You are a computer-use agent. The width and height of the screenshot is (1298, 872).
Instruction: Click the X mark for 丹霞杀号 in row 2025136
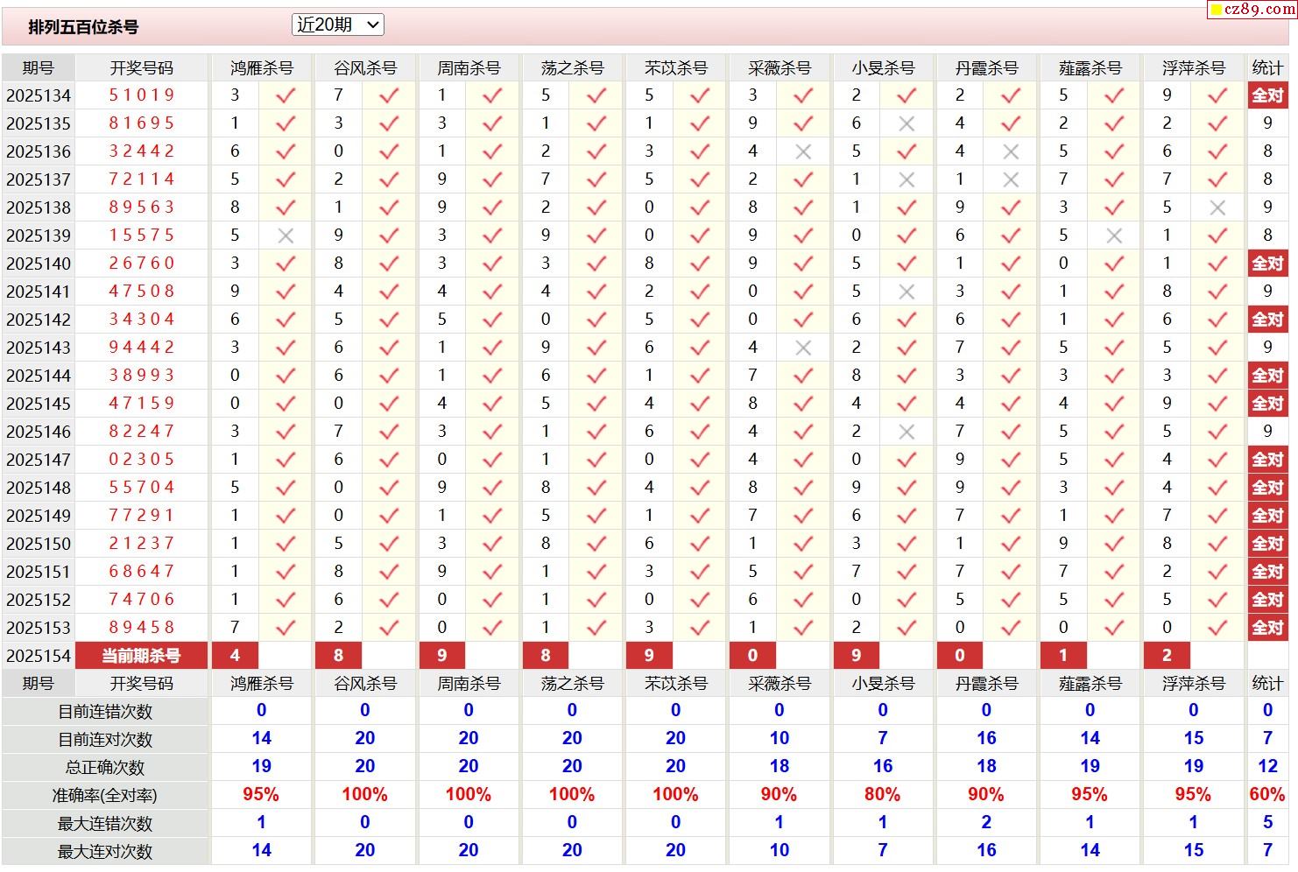click(1011, 151)
